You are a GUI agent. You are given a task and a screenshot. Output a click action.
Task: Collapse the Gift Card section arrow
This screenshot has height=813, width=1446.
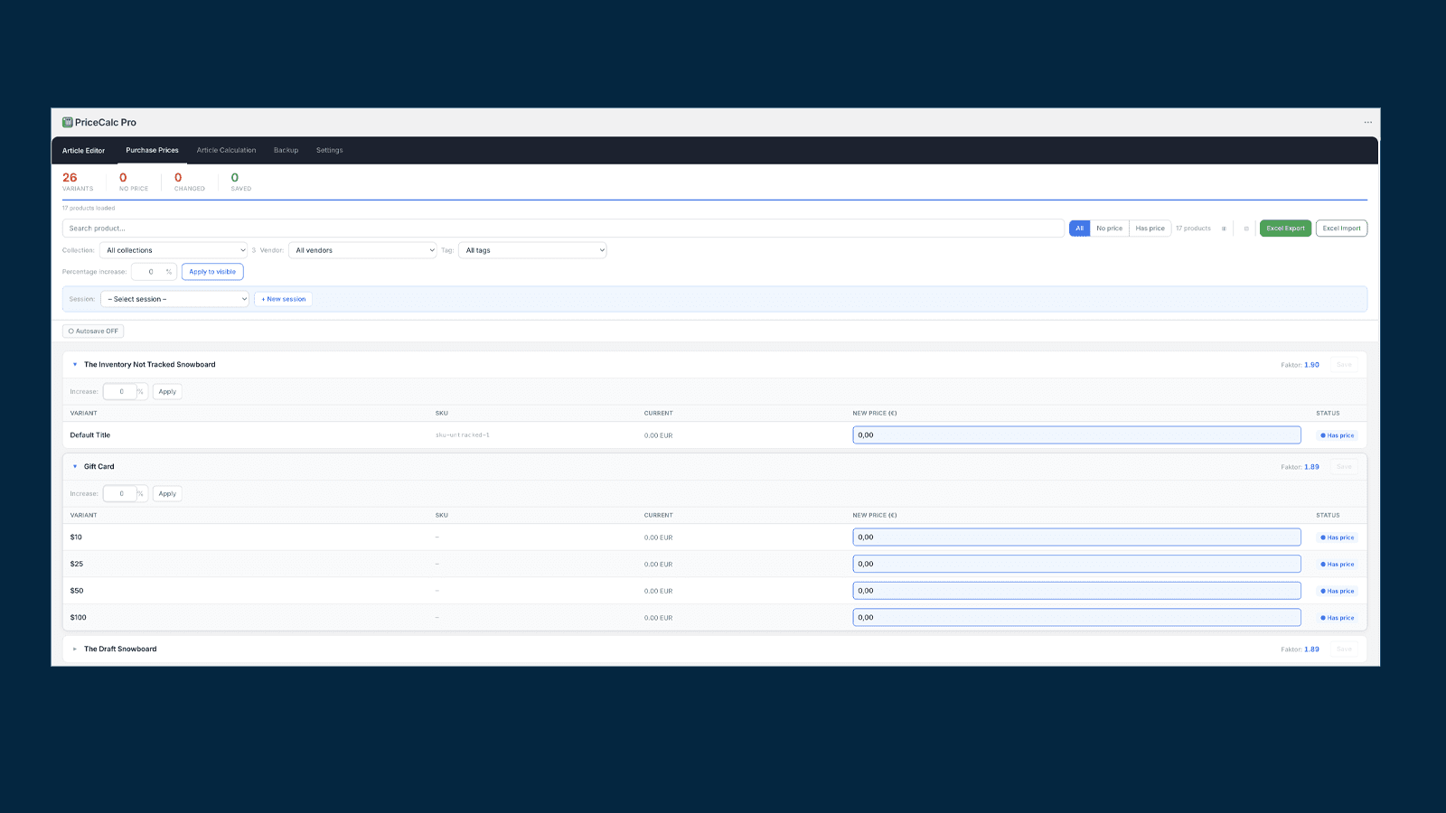click(x=75, y=467)
